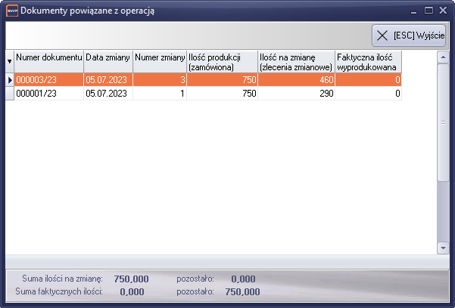Click the vertical scrollbar thumb
Image resolution: width=455 pixels, height=308 pixels.
[x=443, y=121]
